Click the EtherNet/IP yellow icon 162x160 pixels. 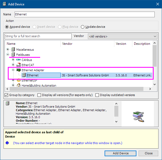coord(19,80)
